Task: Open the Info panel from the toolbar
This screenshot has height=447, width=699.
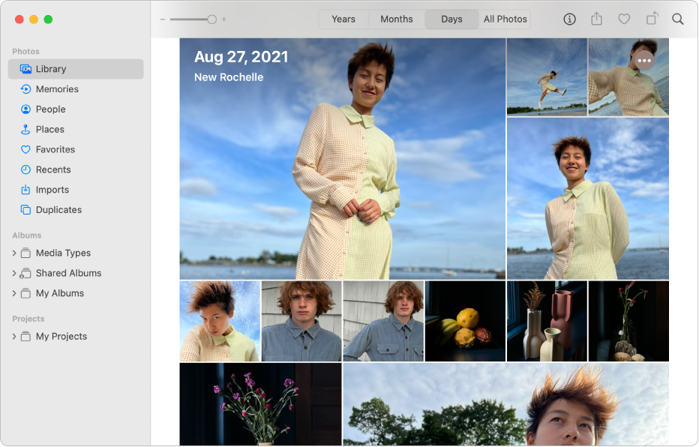Action: click(x=569, y=19)
